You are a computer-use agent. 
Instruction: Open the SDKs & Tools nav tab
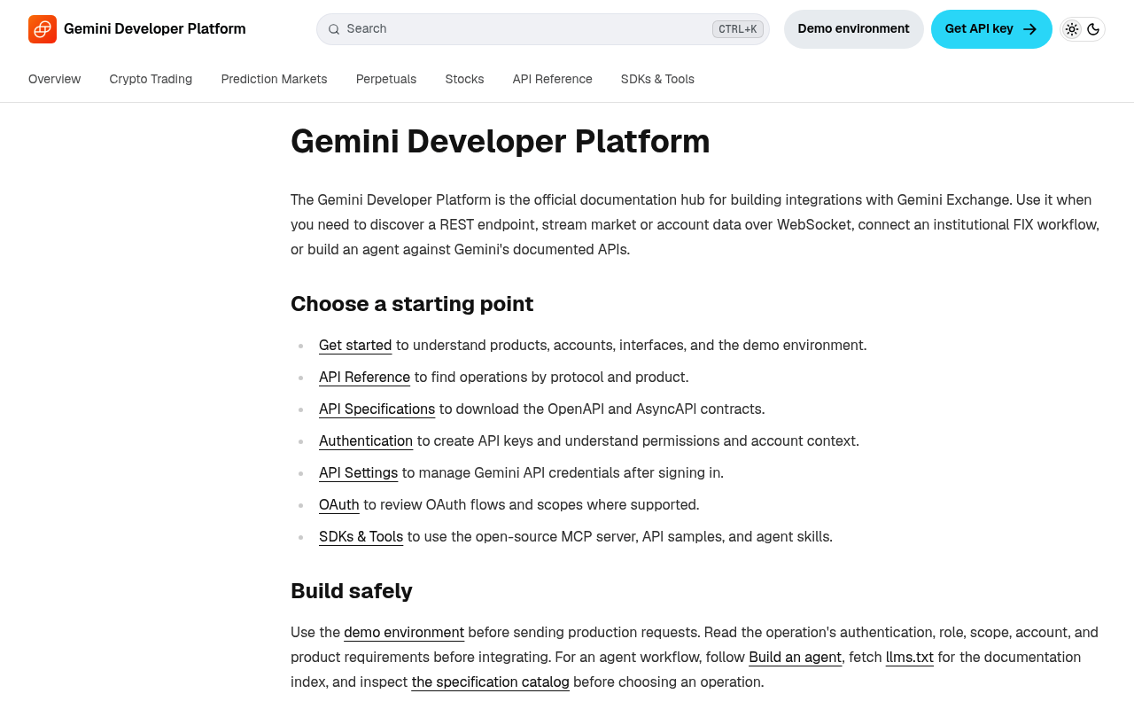point(657,79)
